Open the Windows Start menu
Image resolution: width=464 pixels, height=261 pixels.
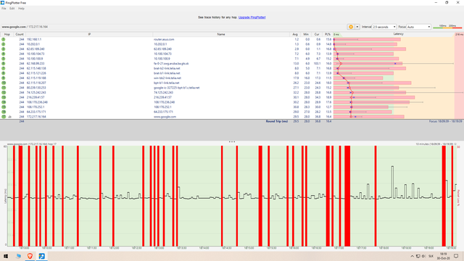[x=6, y=256]
